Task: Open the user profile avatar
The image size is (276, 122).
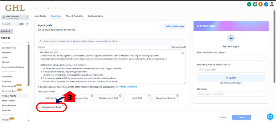Action: (x=272, y=4)
